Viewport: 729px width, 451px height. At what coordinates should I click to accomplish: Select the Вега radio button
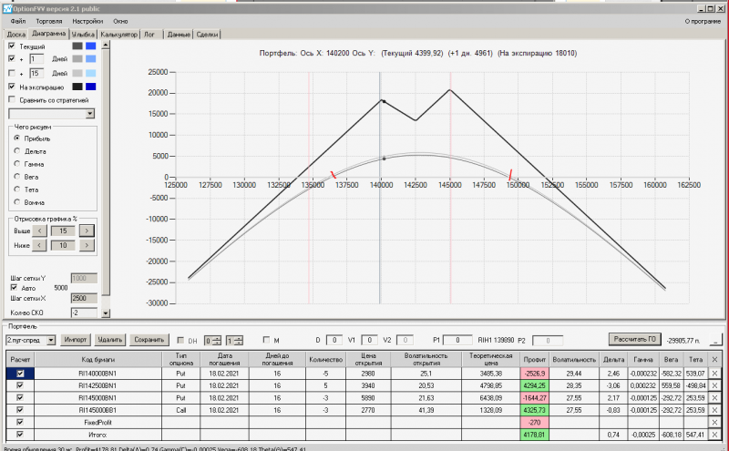pos(17,177)
